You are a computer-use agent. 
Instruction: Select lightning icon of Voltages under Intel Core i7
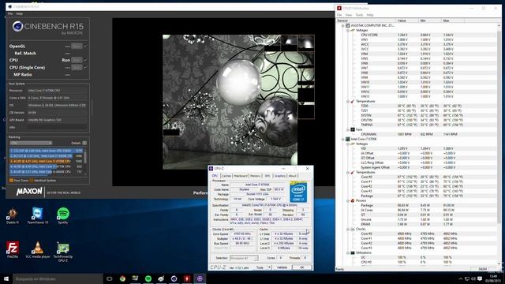click(x=353, y=144)
